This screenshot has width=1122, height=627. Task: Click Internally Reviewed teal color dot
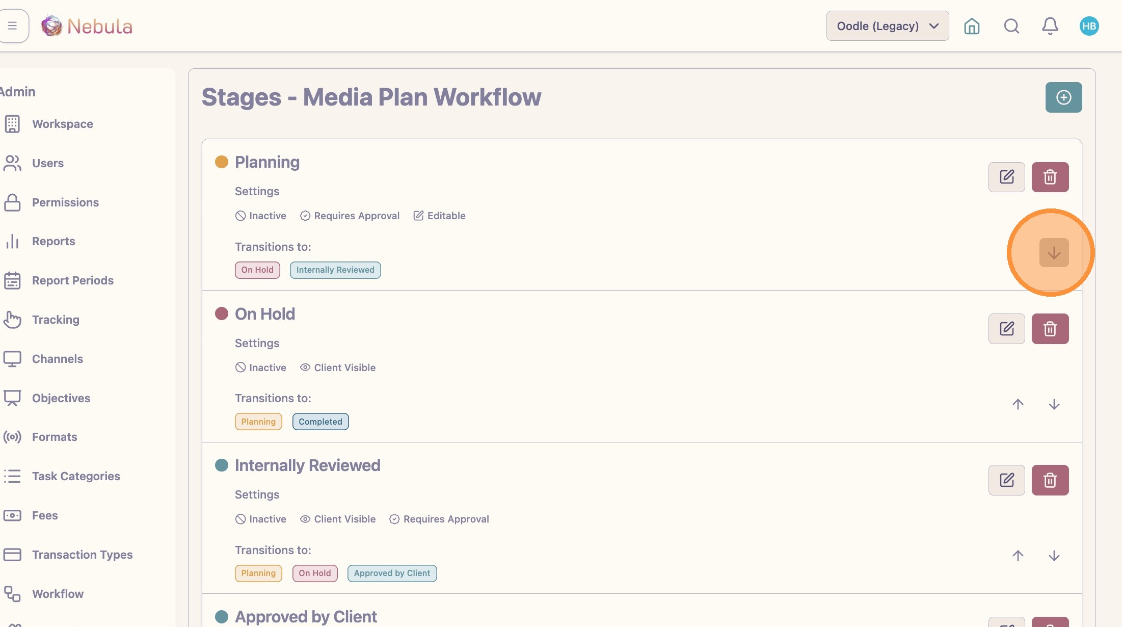click(x=221, y=465)
